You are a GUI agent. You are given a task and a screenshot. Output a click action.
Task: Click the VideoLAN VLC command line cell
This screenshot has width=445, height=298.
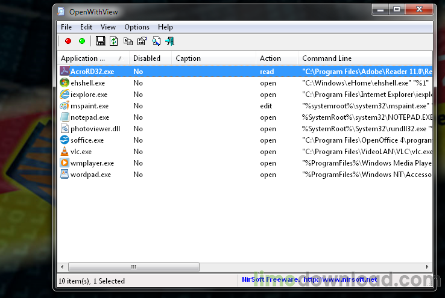367,152
